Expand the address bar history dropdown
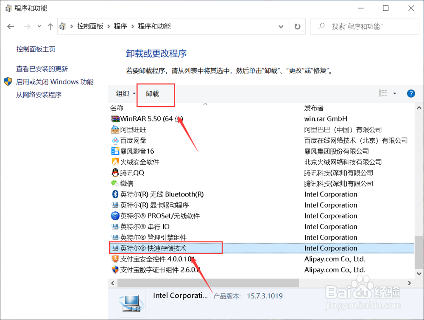This screenshot has width=424, height=320. tap(281, 27)
